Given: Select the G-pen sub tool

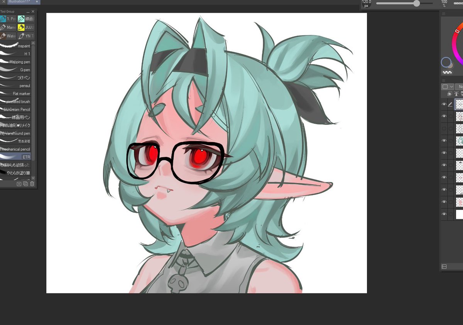Looking at the screenshot, I should [15, 70].
